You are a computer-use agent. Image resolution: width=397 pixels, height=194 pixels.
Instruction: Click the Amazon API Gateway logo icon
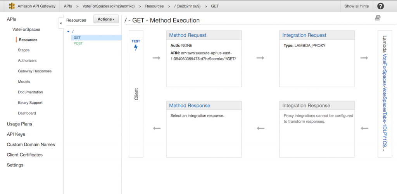[x=12, y=6]
